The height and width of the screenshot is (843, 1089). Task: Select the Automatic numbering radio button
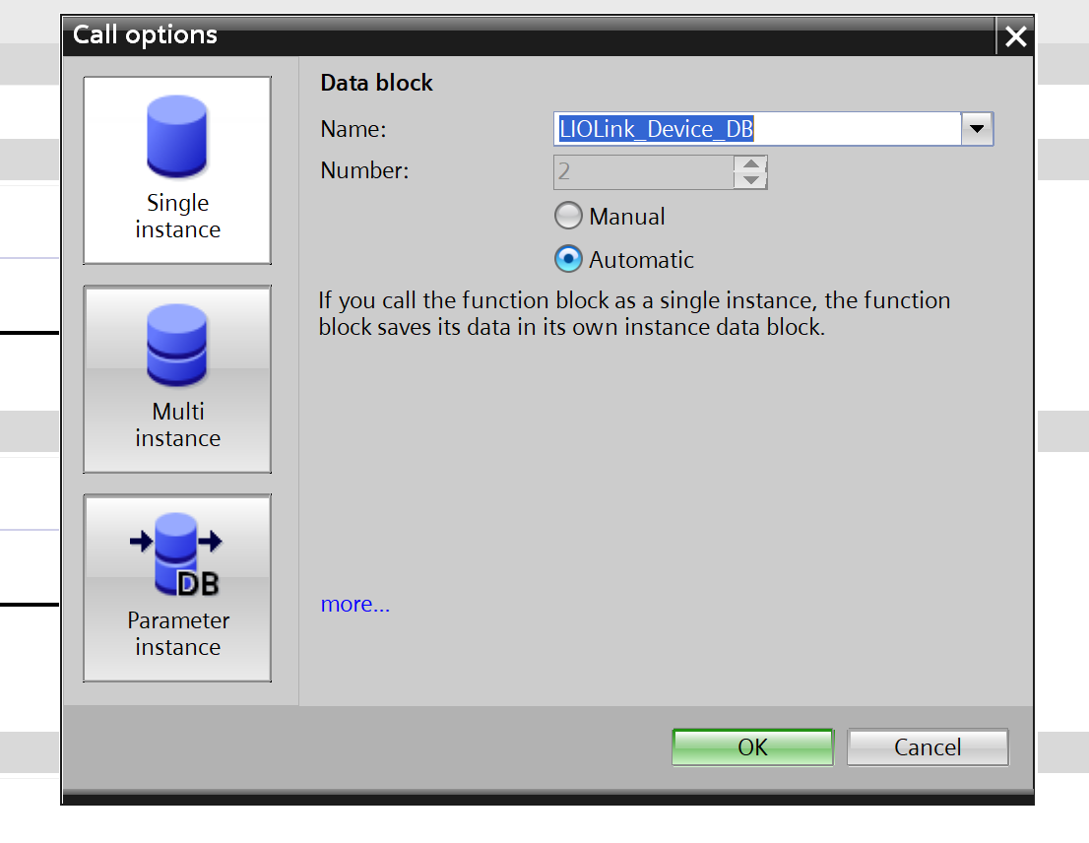[568, 259]
